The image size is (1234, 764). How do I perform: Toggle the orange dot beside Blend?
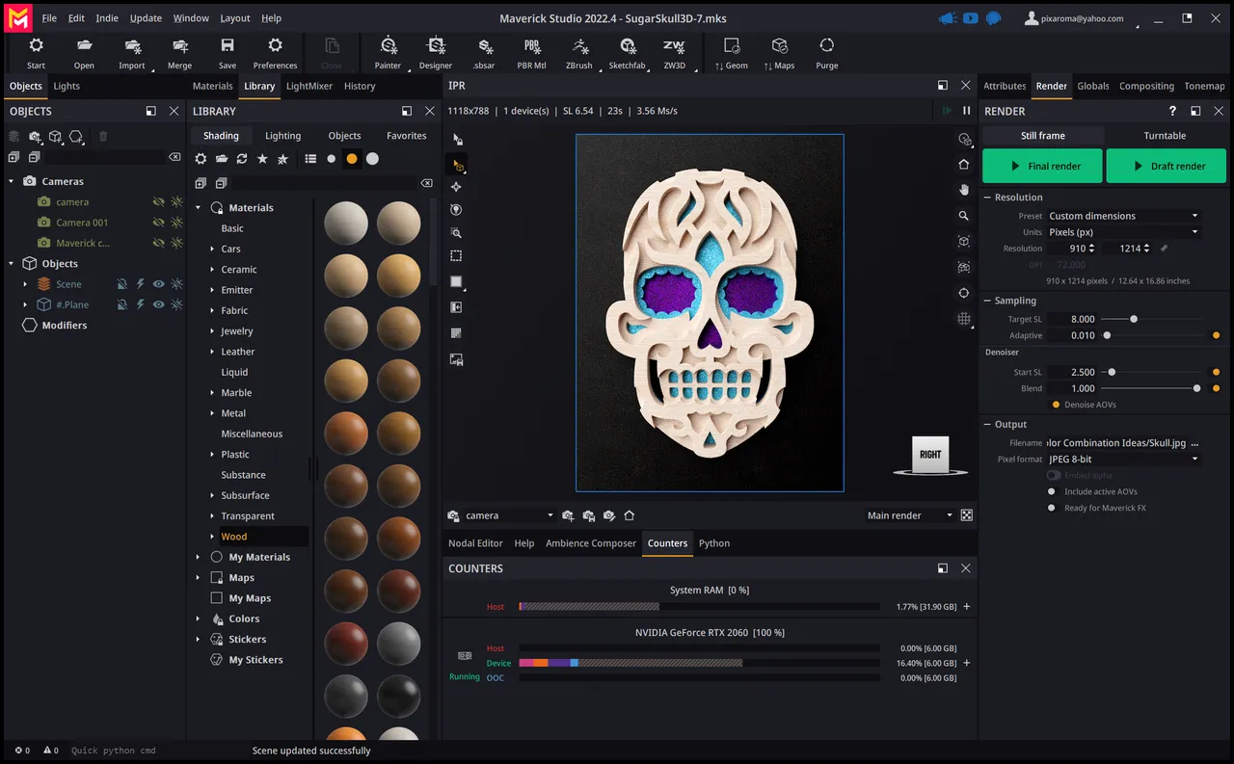click(1216, 388)
